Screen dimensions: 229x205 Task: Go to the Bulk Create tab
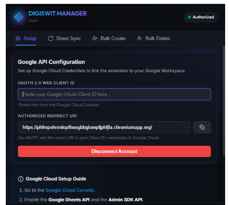(x=109, y=38)
